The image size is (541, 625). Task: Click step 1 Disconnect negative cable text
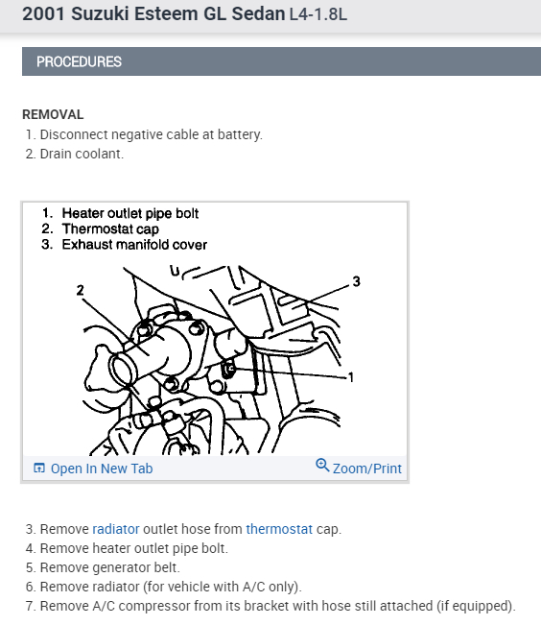coord(152,134)
